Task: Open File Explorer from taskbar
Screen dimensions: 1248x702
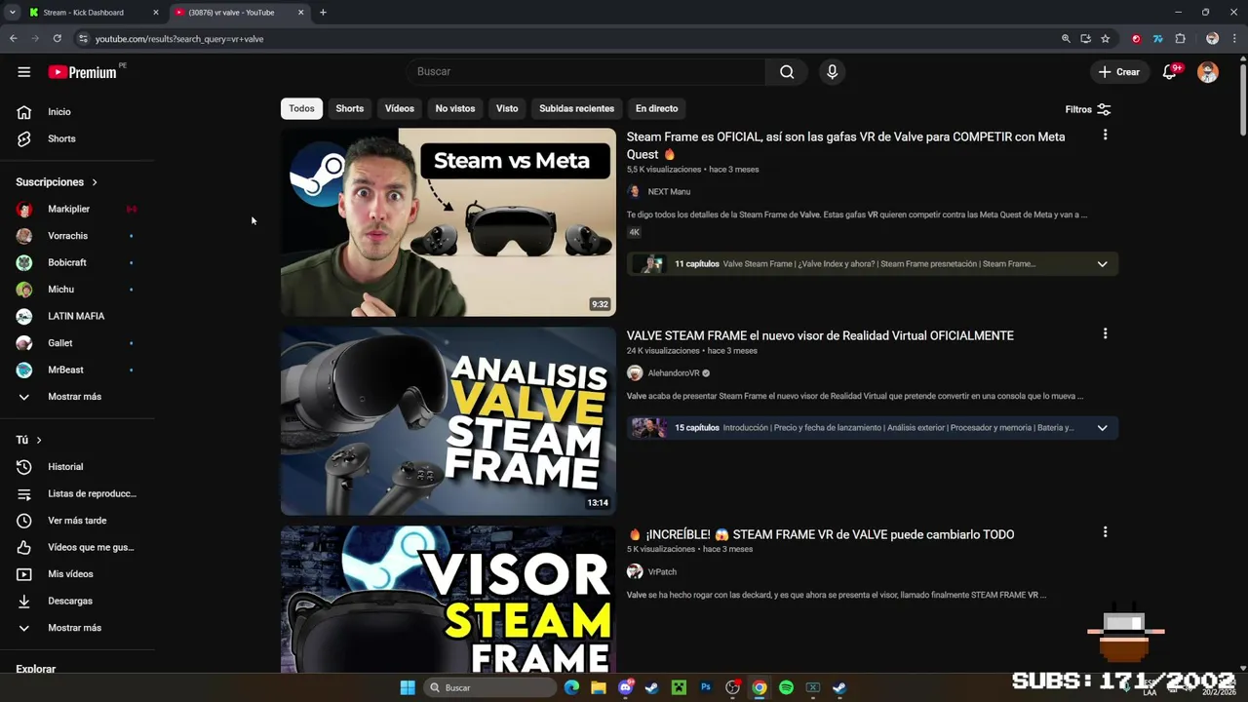Action: pos(599,687)
